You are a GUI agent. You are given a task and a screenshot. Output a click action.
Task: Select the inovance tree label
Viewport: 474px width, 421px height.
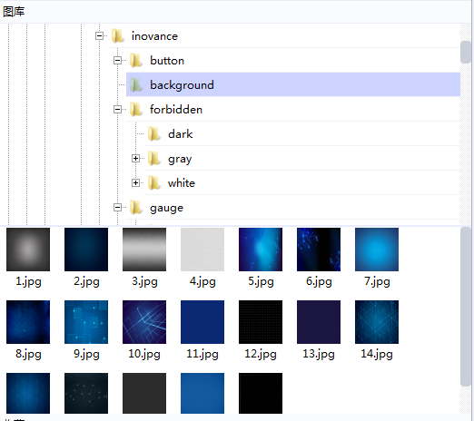[154, 36]
